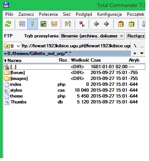
Task: Click the size value 0 of index
Action: click(88, 84)
